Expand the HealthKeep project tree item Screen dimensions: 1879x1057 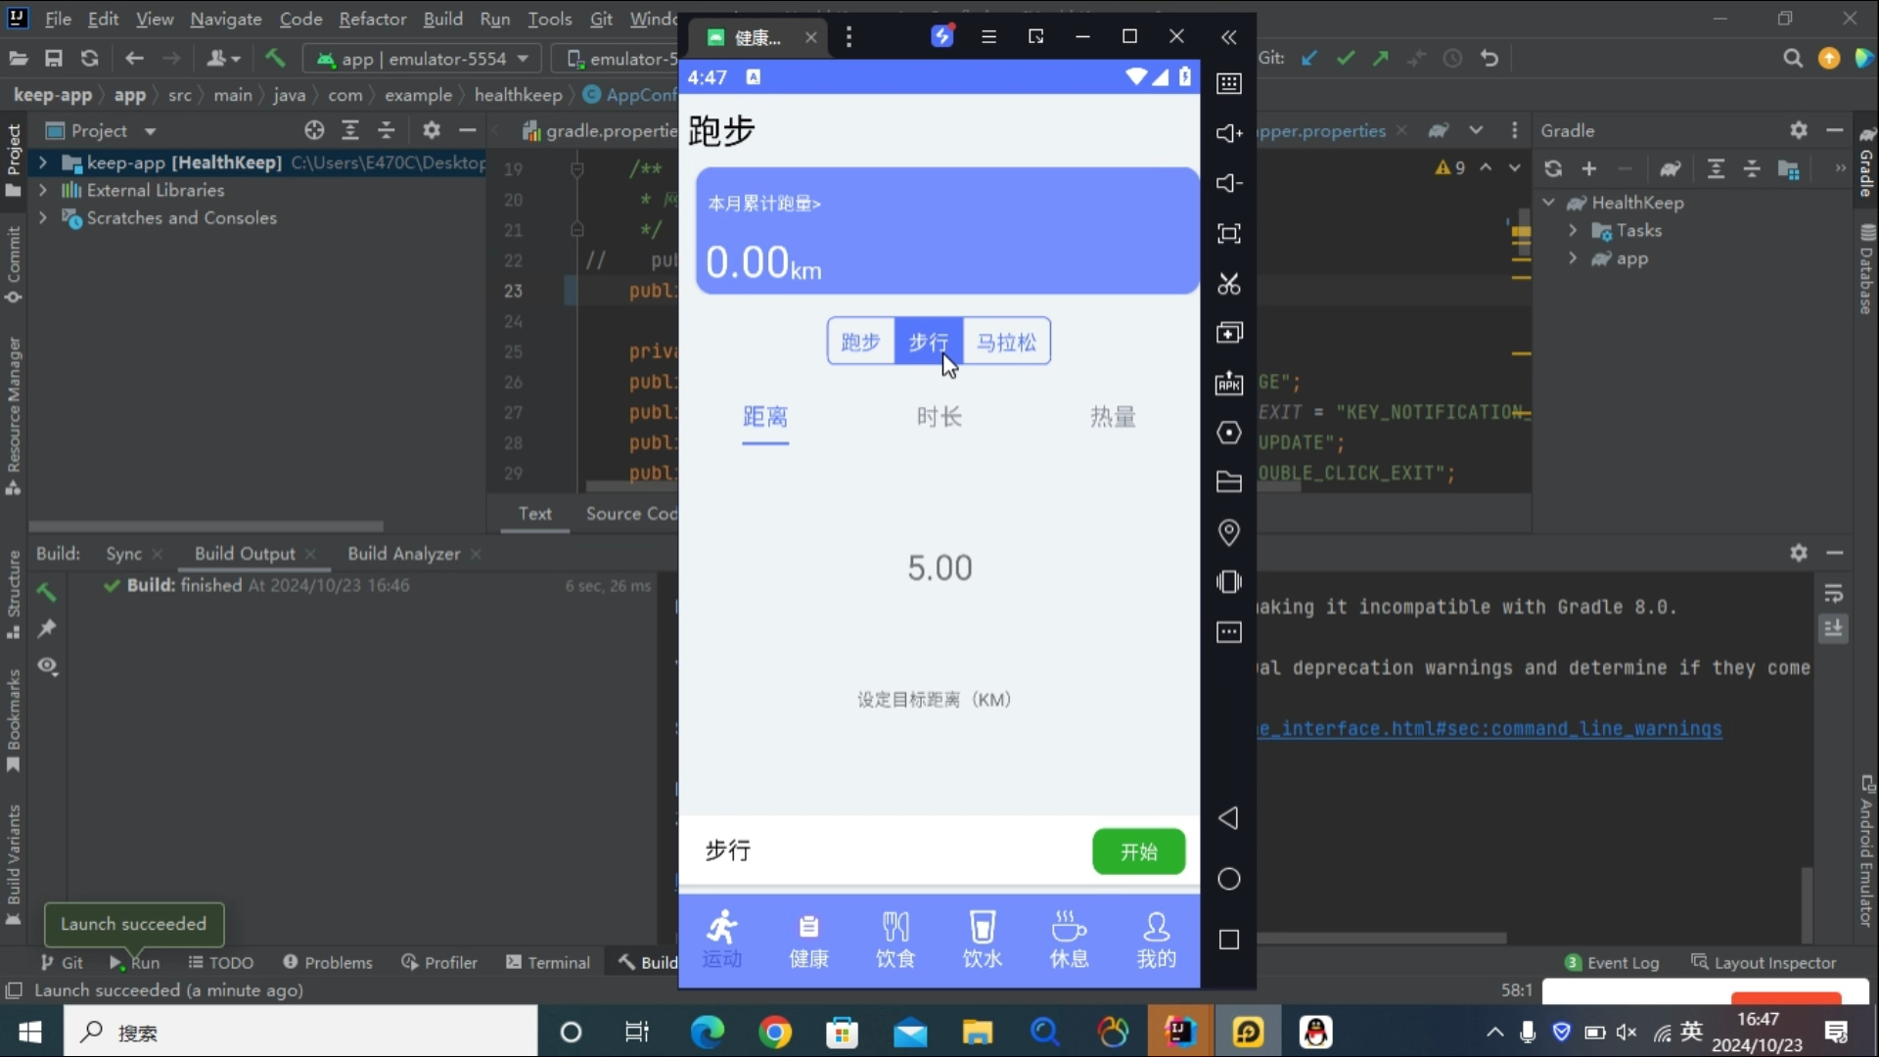click(x=43, y=162)
